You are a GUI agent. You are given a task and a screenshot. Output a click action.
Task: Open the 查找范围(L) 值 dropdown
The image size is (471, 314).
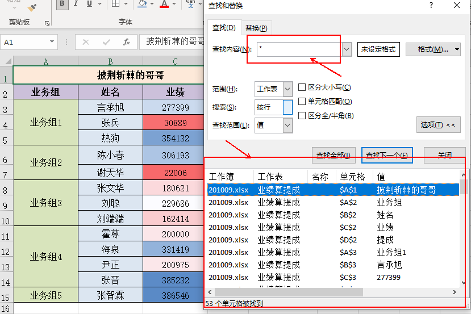coord(287,125)
